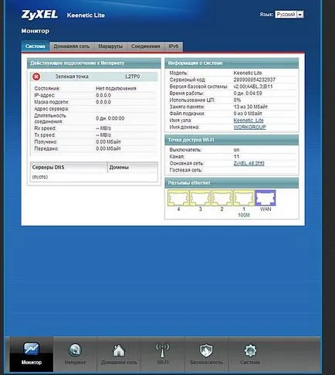This screenshot has width=335, height=375.
Task: Click ethernet port 3 icon
Action: click(200, 198)
